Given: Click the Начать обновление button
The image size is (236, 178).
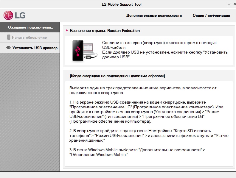Looking at the screenshot, I should tap(30, 38).
